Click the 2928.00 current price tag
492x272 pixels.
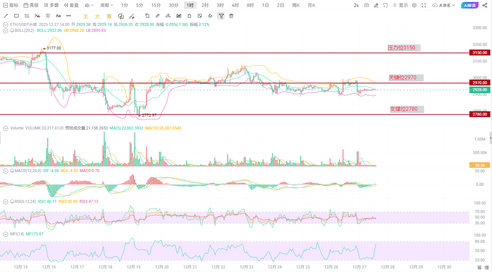480,90
